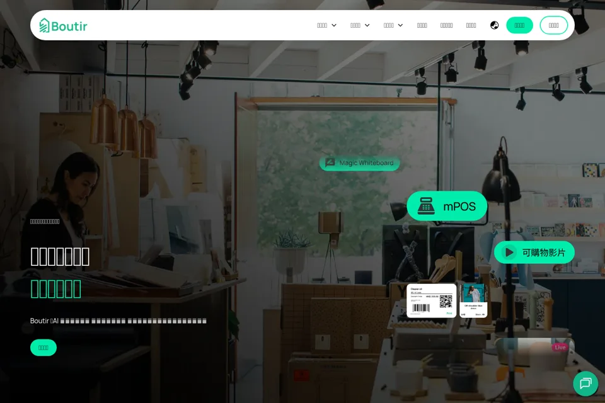Click the Boutir logo in the navbar
Image resolution: width=605 pixels, height=403 pixels.
63,26
